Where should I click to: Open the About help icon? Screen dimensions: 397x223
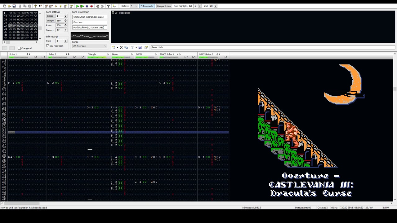[x=35, y=6]
